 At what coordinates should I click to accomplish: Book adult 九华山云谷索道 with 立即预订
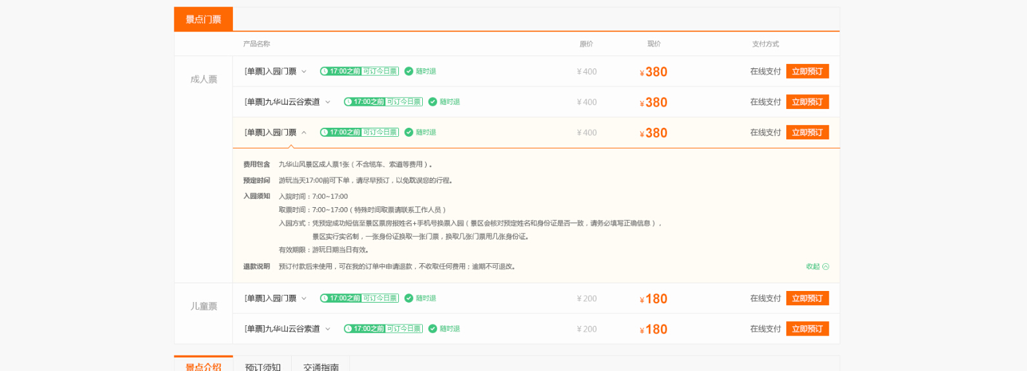point(807,102)
